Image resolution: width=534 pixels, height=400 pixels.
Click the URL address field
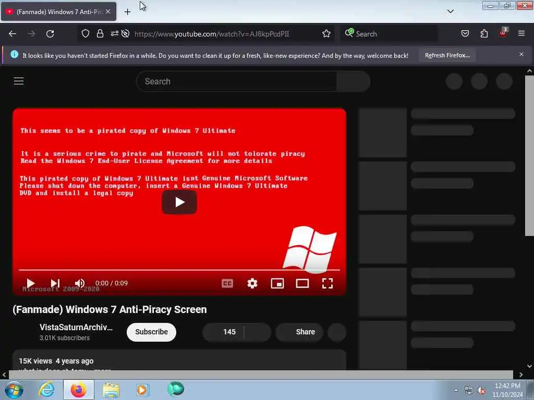pos(211,34)
